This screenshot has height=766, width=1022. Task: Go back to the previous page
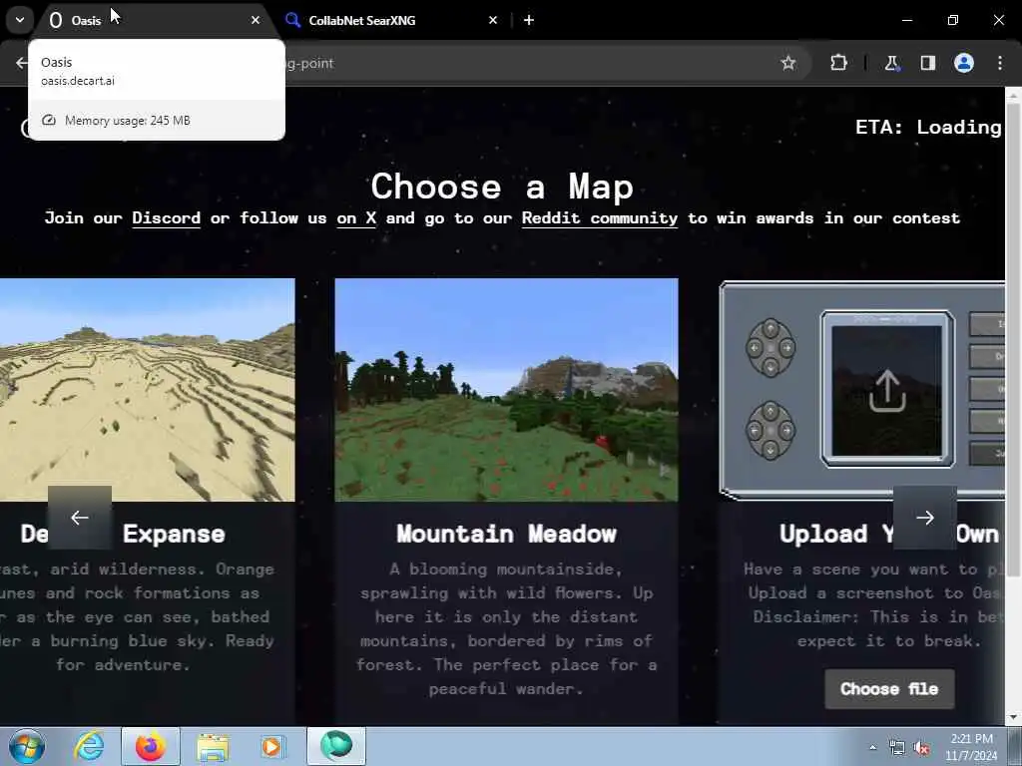coord(21,63)
